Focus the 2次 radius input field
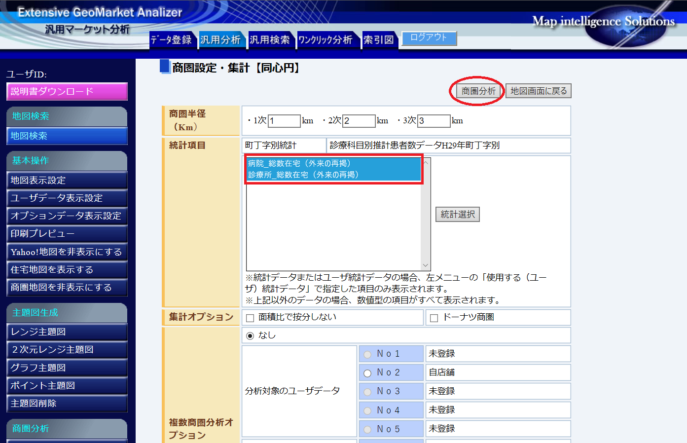 [x=359, y=121]
